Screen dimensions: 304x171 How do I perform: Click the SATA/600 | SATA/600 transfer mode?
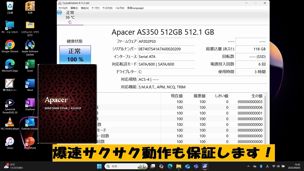tap(166, 64)
